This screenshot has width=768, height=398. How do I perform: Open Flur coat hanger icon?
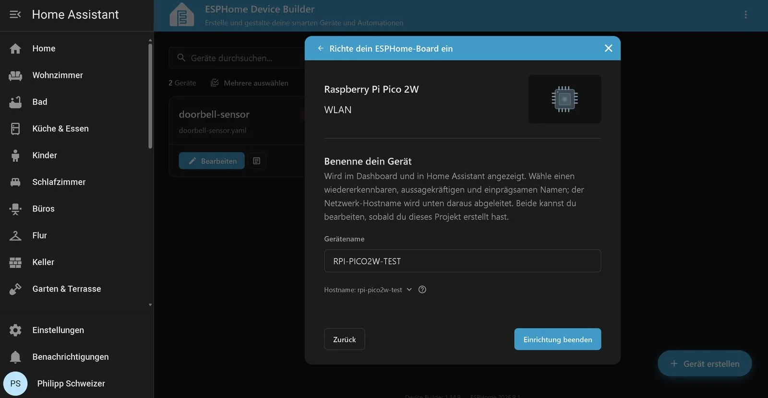[15, 235]
